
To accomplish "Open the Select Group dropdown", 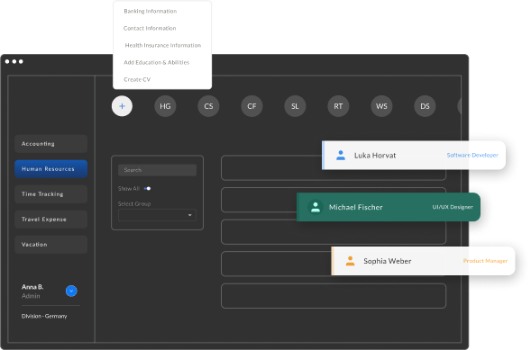I will pyautogui.click(x=157, y=215).
